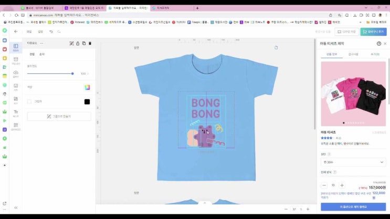Click the back arrow in editor header
This screenshot has width=390, height=219.
(x=16, y=31)
